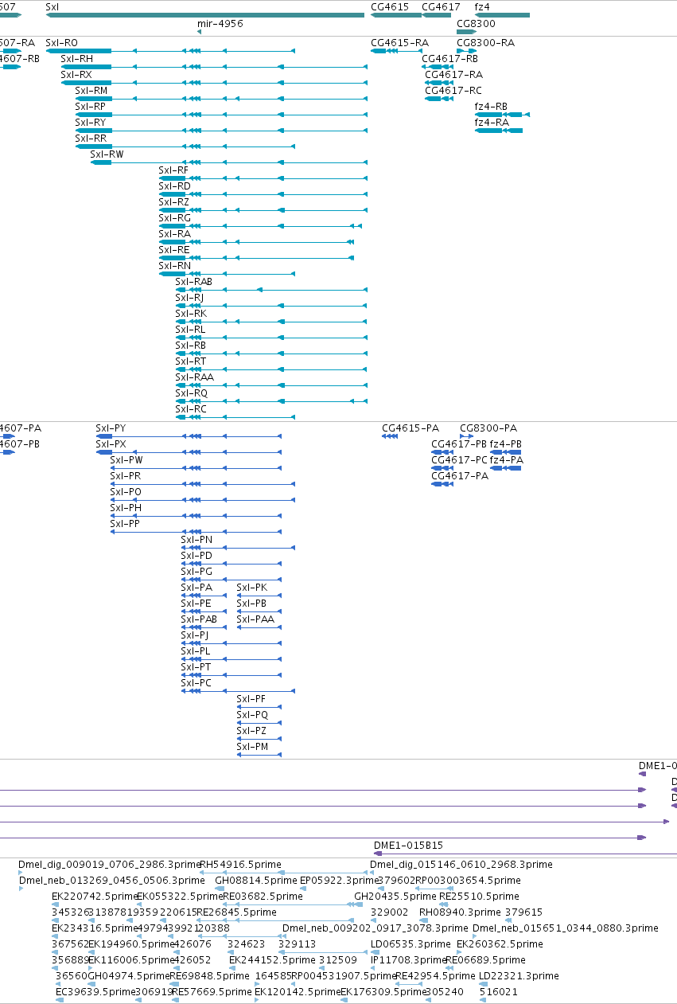Click protein label Sxl-PP
Viewport: 677px width, 1004px height.
[125, 524]
